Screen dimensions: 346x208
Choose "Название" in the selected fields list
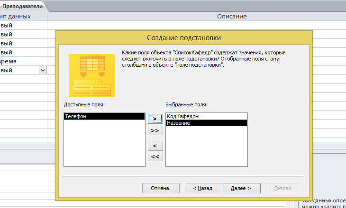pos(206,122)
